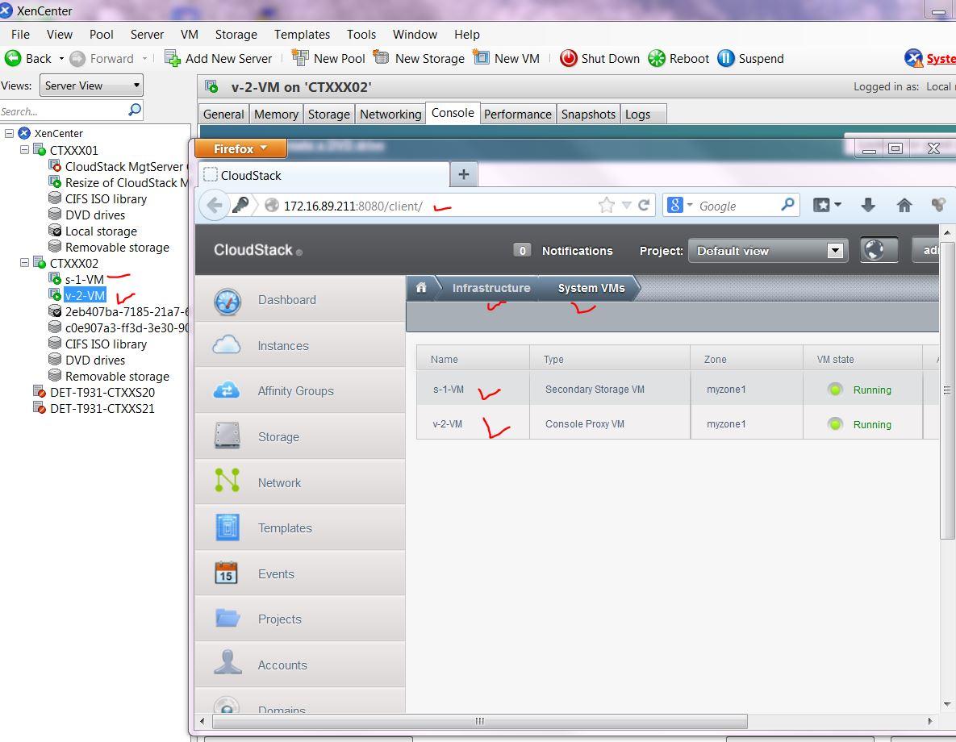Click the blue Suspend icon
Screen dimensions: 956x742
(725, 59)
